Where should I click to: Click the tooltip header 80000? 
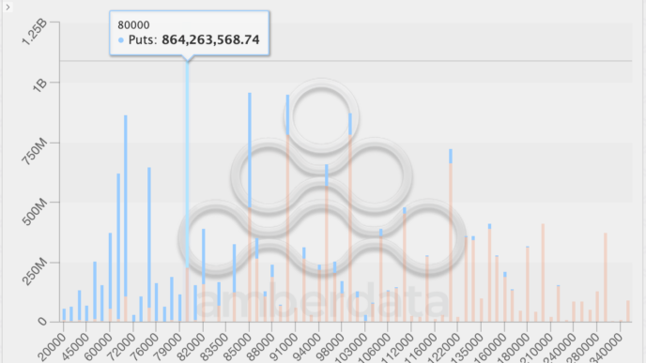pos(133,24)
